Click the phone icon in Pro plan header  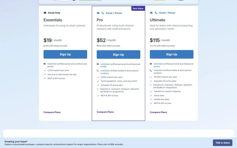click(103, 13)
